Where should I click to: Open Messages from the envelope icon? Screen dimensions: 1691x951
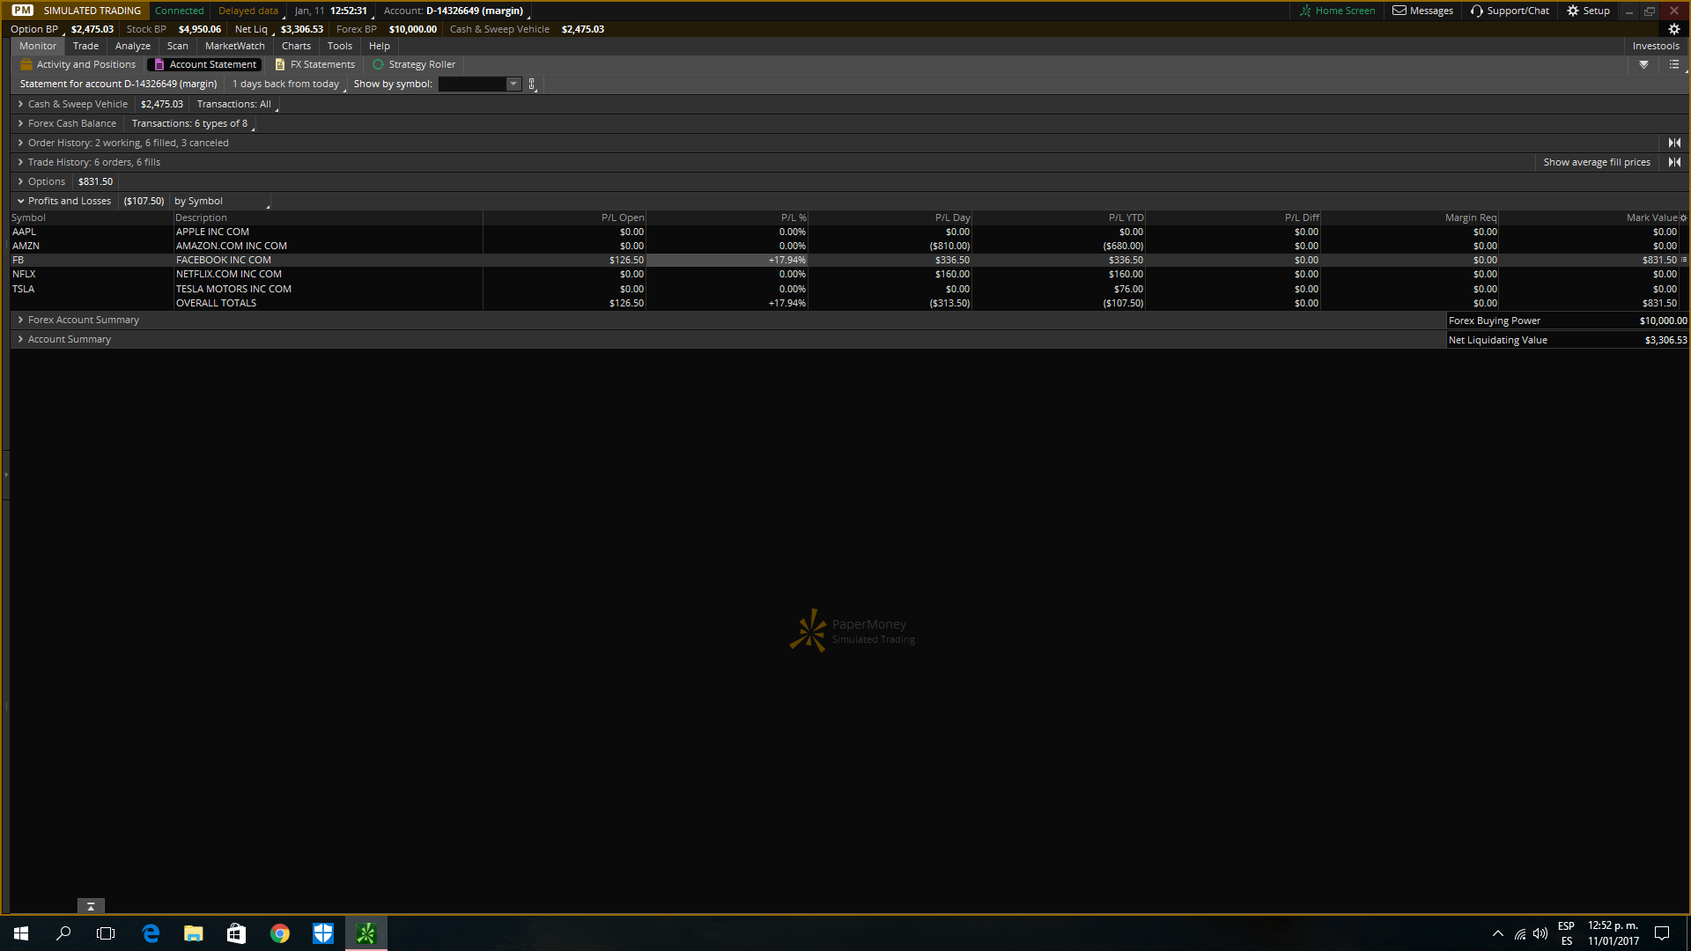[x=1399, y=11]
